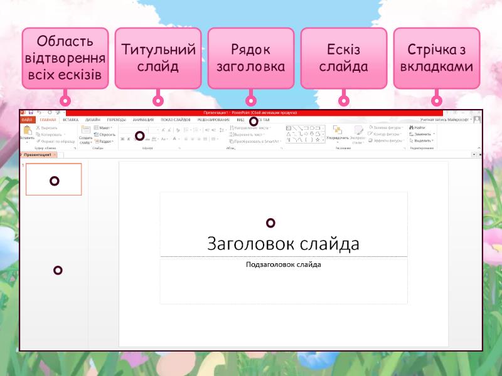Screen dimensions: 502x376
Task: Select slide 1 thumbnail in panel
Action: click(54, 179)
